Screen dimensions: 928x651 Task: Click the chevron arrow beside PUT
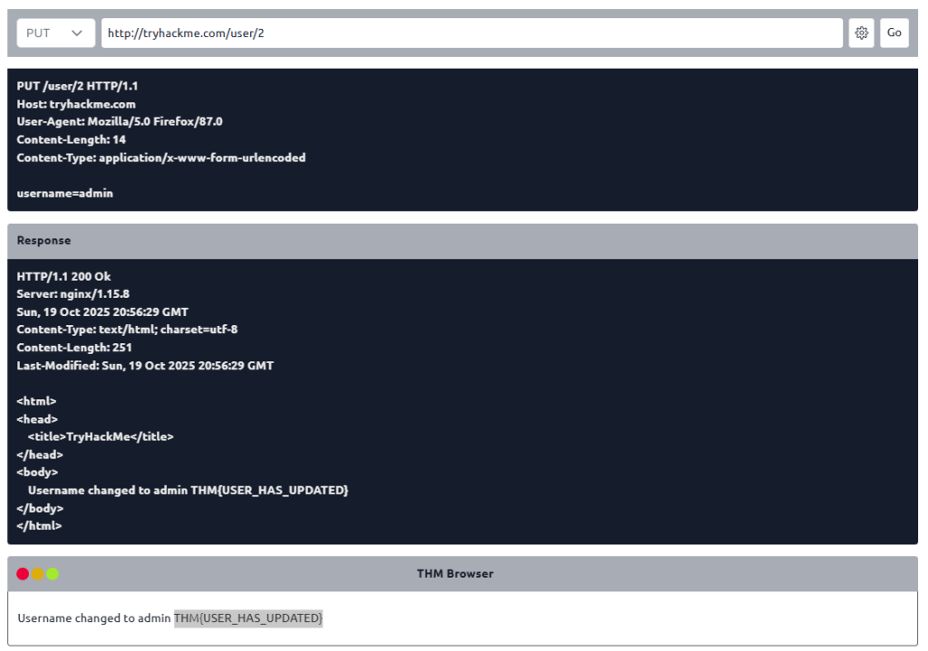point(77,33)
